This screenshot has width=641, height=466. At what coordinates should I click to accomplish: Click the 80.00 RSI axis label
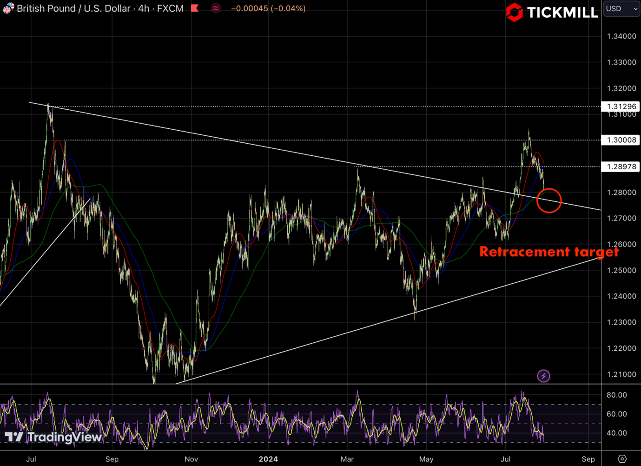coord(617,395)
